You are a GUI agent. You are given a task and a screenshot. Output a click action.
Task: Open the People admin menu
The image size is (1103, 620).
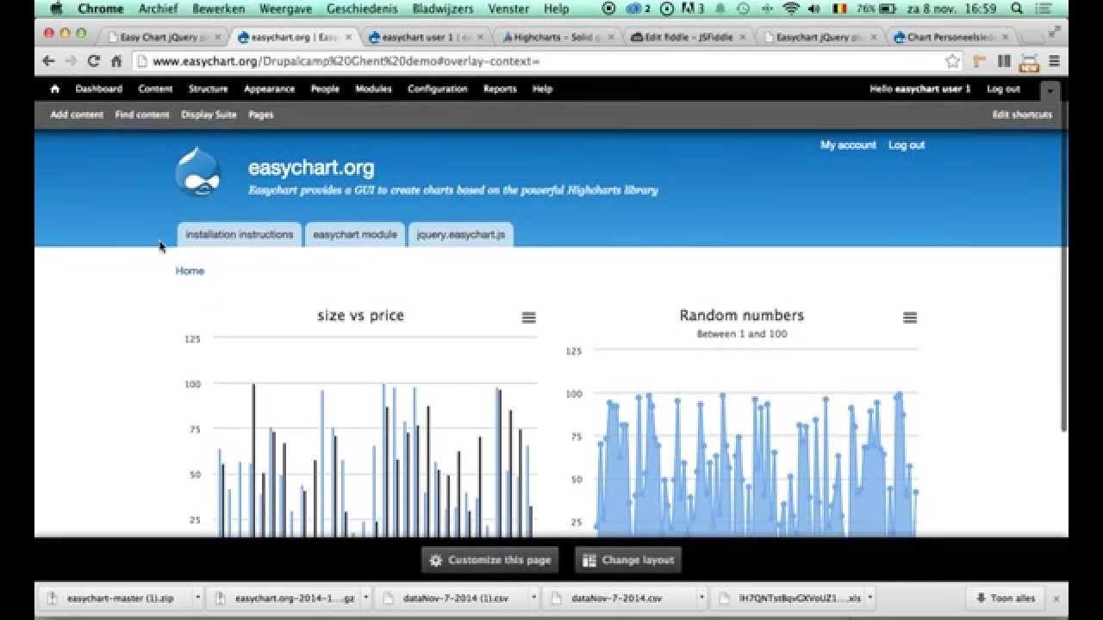pos(325,89)
